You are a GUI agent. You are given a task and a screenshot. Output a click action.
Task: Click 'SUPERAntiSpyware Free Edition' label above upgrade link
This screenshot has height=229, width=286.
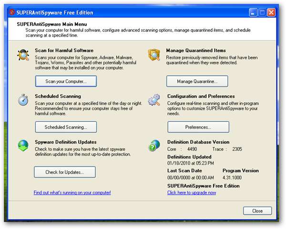point(204,186)
